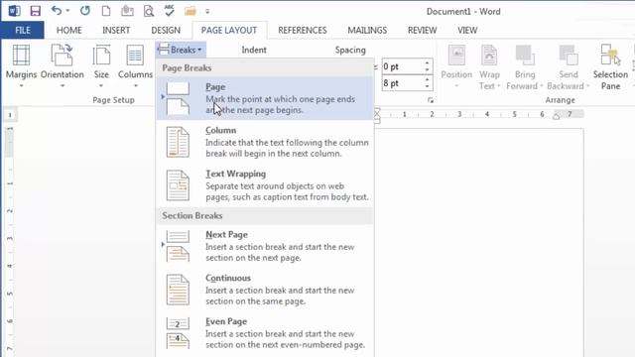The width and height of the screenshot is (635, 357).
Task: Open the REVIEW tab
Action: (x=422, y=31)
